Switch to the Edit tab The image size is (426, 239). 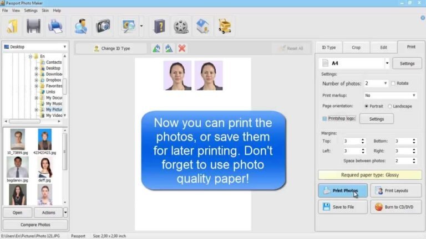(x=383, y=48)
